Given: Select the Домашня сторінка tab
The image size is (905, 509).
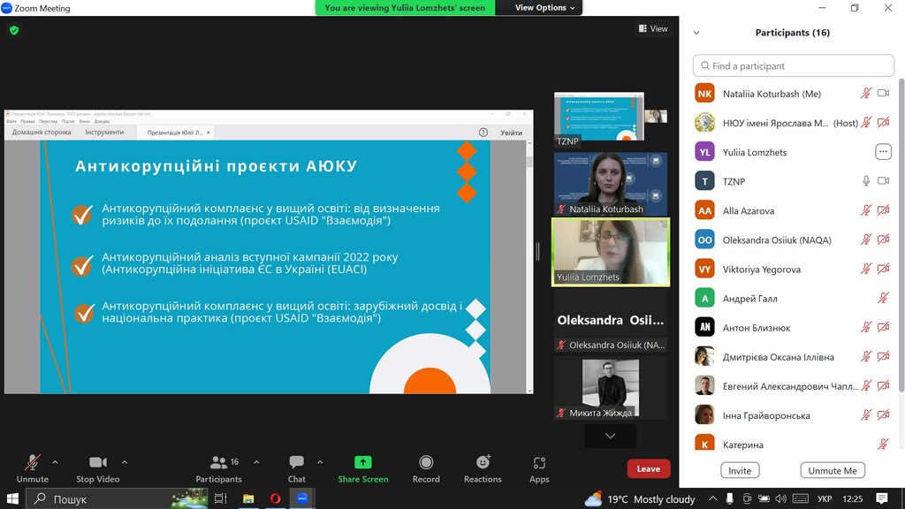Looking at the screenshot, I should click(x=42, y=133).
